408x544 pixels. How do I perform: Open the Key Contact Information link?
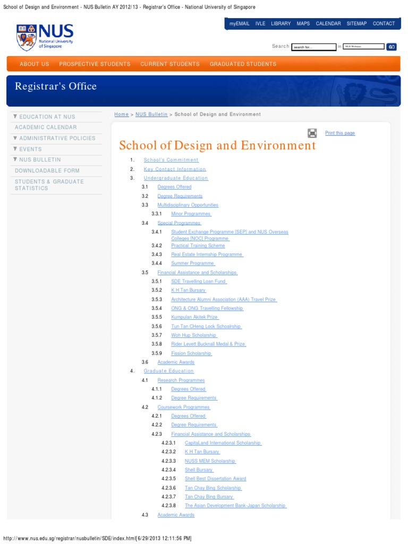tap(174, 169)
